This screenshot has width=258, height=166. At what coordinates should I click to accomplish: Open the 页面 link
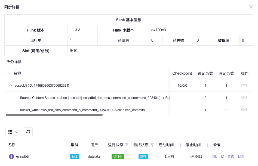click(231, 156)
